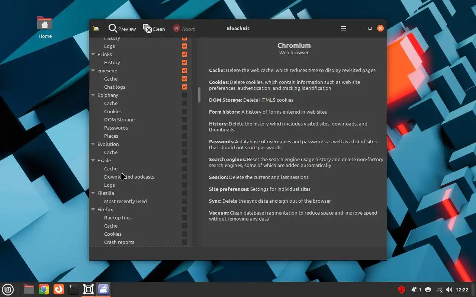
Task: Select Most recently used under Filezilla
Action: (x=125, y=201)
